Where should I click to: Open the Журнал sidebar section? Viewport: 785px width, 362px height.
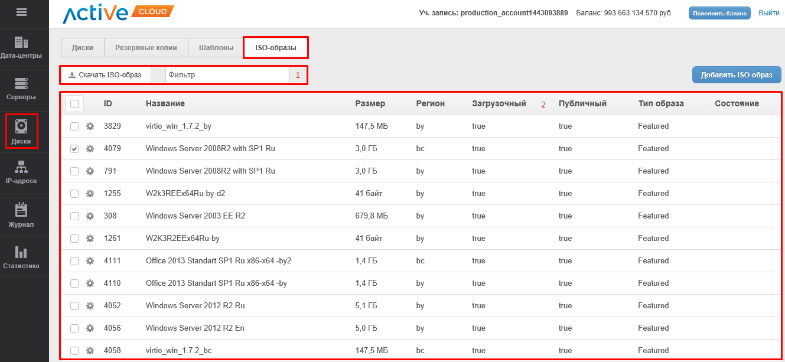(21, 215)
